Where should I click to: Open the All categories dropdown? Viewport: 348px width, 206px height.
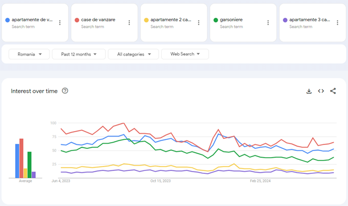point(133,54)
